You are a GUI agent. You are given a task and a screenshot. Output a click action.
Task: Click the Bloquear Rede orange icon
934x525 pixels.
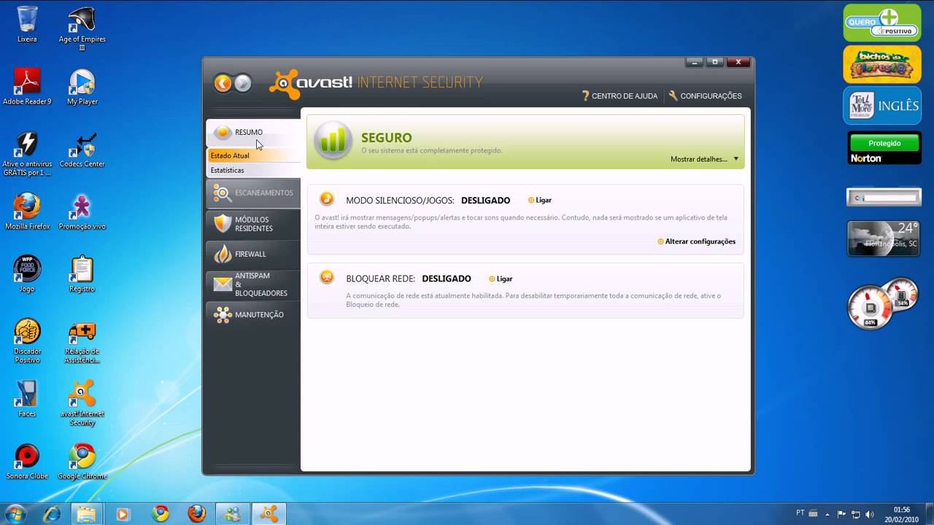tap(327, 277)
